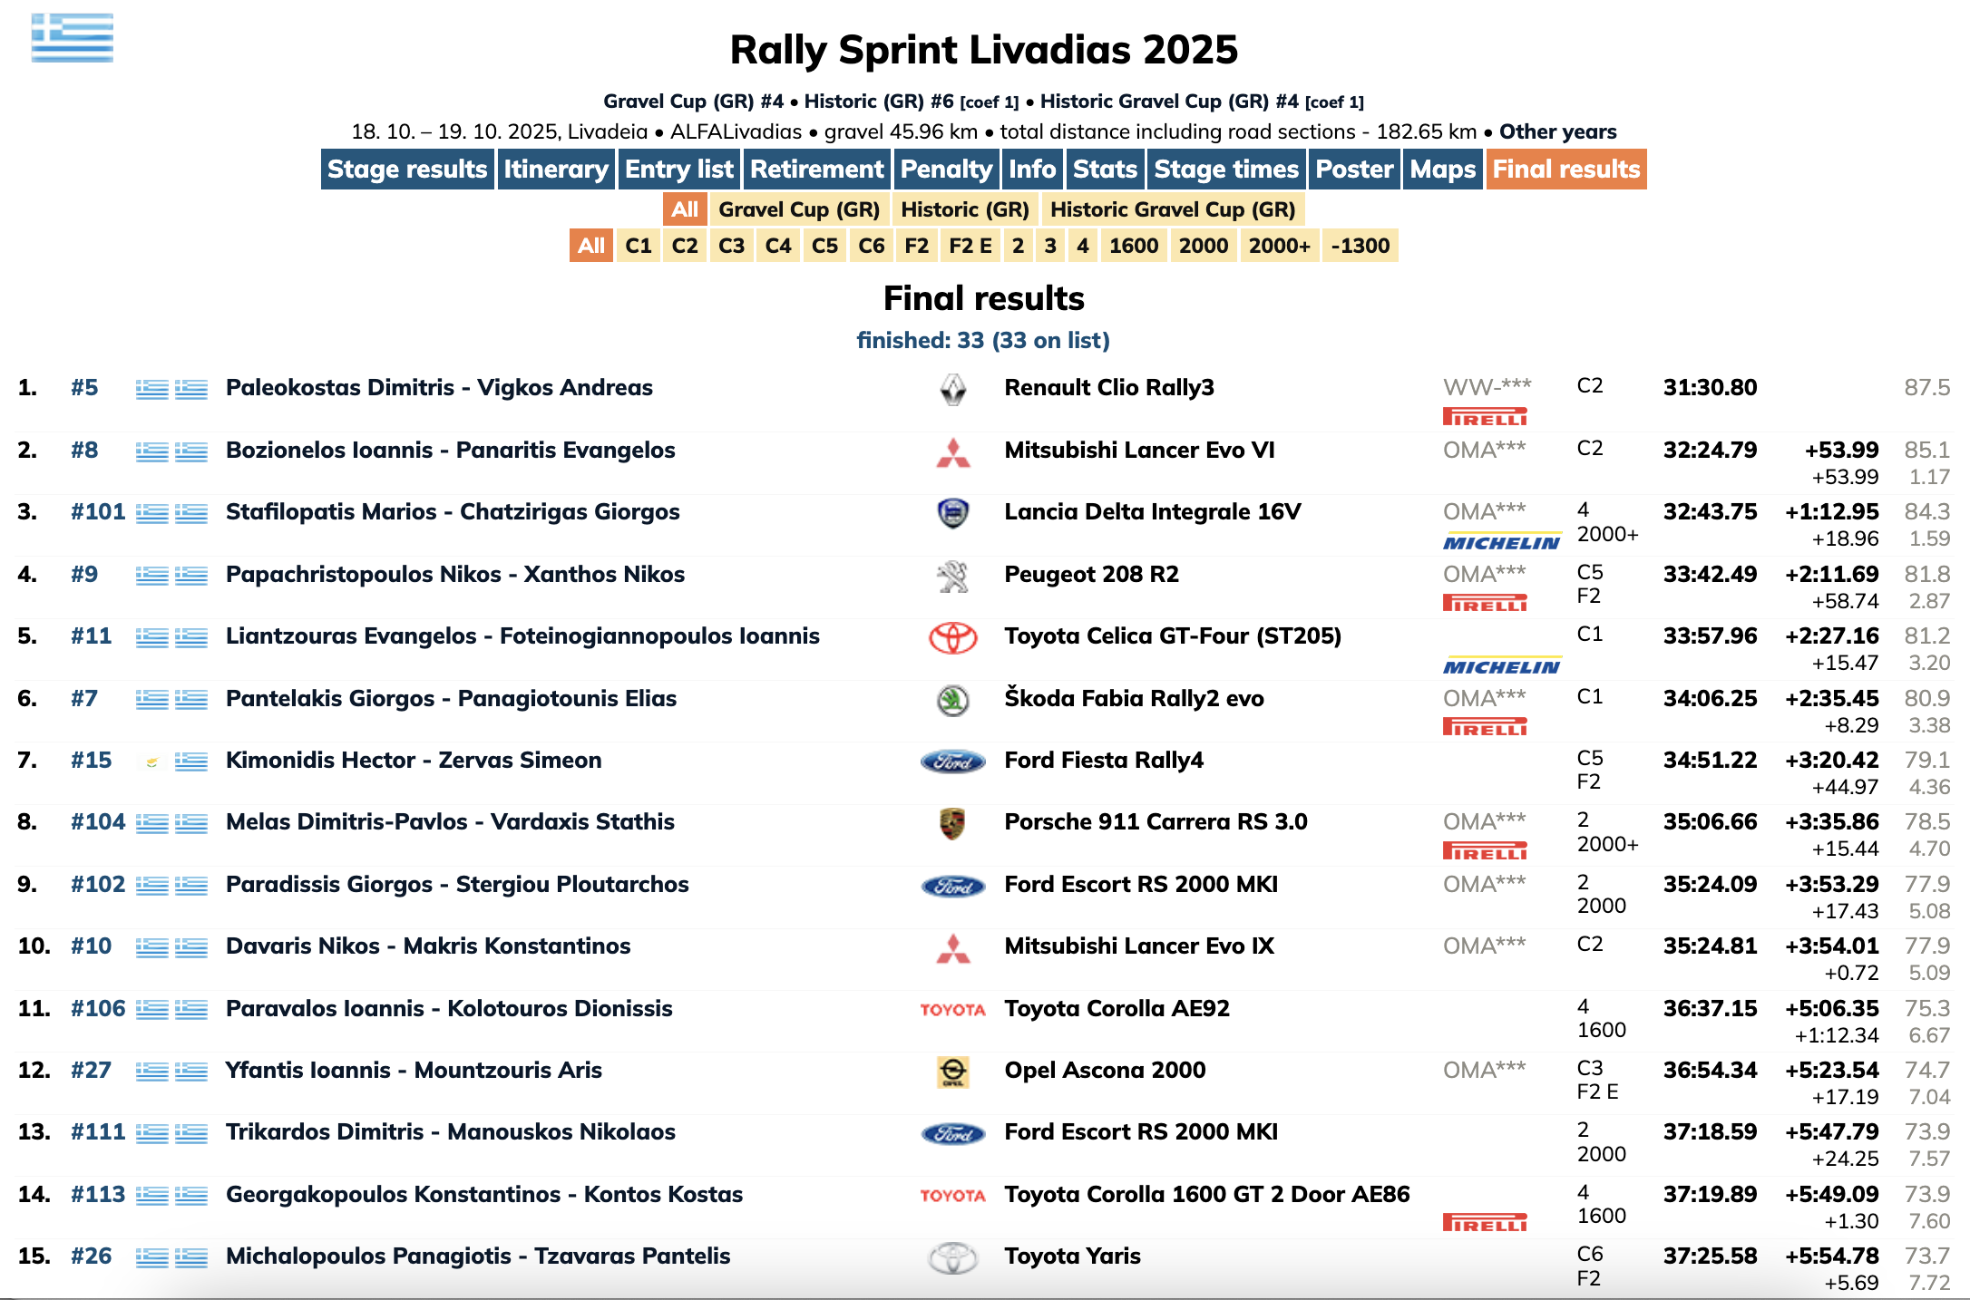The width and height of the screenshot is (1970, 1300).
Task: Click start number #101 link
Action: (x=98, y=512)
